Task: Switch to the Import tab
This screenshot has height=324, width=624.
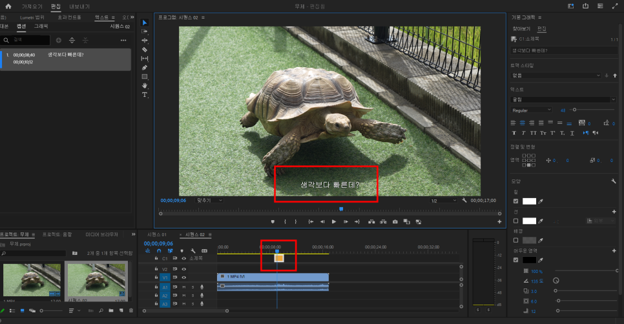Action: click(32, 6)
